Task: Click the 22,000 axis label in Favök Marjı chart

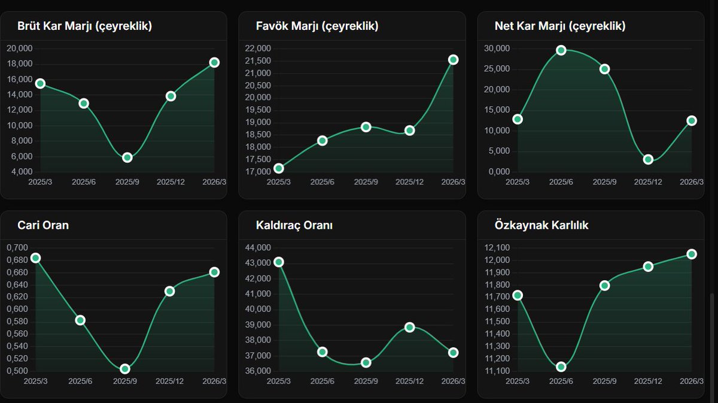Action: (x=258, y=49)
